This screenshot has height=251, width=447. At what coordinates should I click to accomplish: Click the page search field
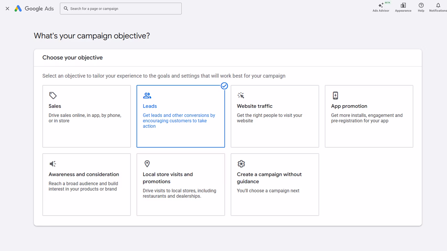121,8
